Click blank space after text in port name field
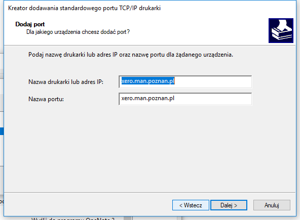This screenshot has width=300, height=220. (212, 99)
